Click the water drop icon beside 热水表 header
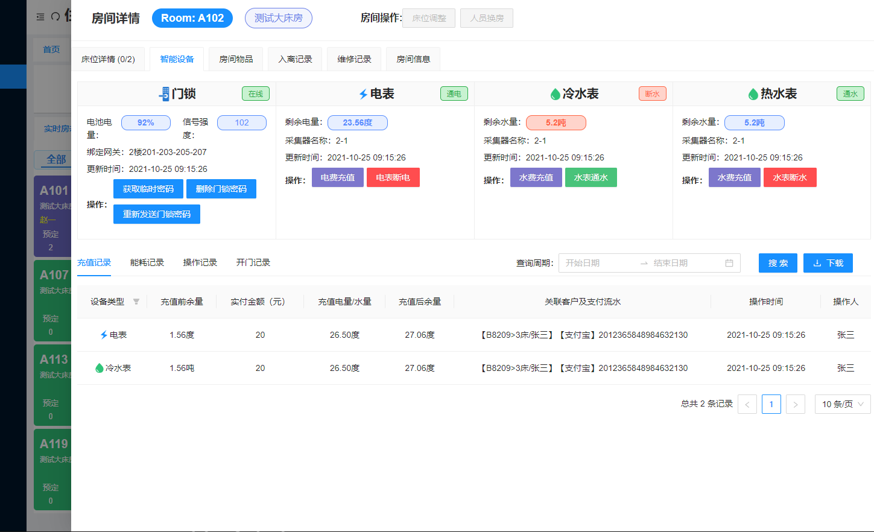This screenshot has width=874, height=532. click(753, 94)
